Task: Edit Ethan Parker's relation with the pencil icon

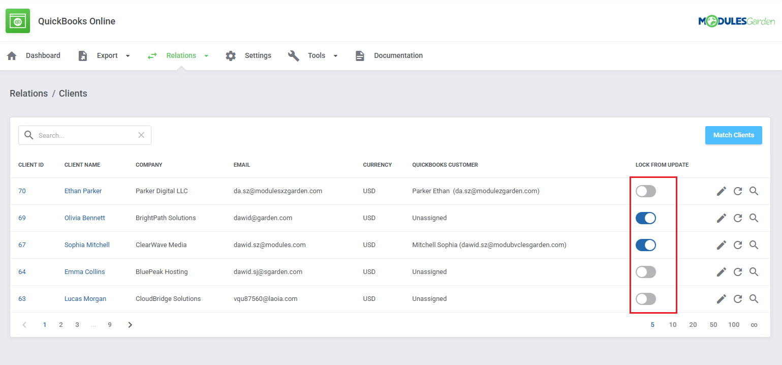Action: [722, 191]
